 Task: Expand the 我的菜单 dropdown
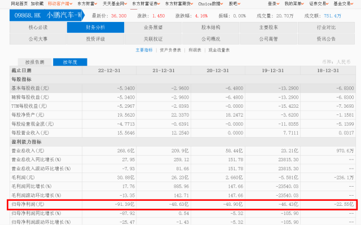[x=294, y=4]
